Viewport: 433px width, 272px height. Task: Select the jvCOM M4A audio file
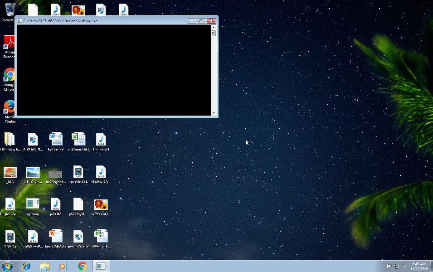click(x=55, y=205)
